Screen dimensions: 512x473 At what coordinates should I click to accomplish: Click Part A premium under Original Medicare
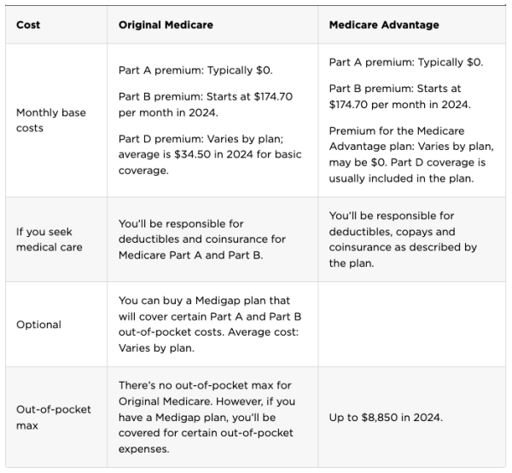point(195,70)
